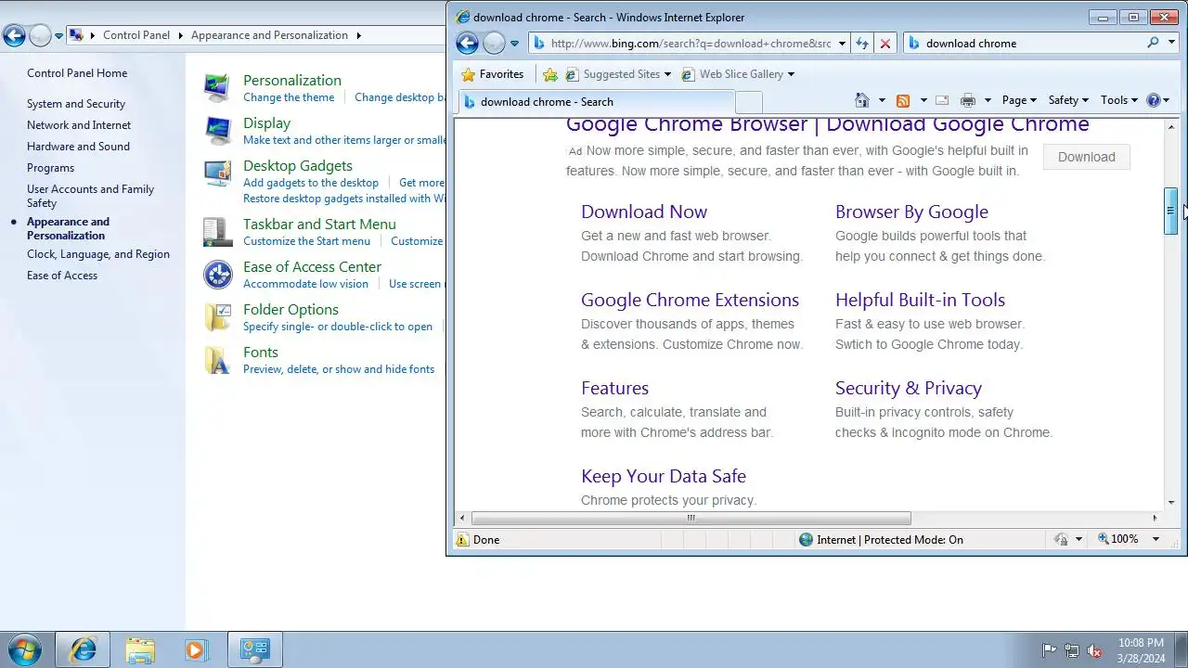Screen dimensions: 1188x668
Task: Click 'Appearance and Personalization' in the breadcrumb
Action: (x=269, y=35)
